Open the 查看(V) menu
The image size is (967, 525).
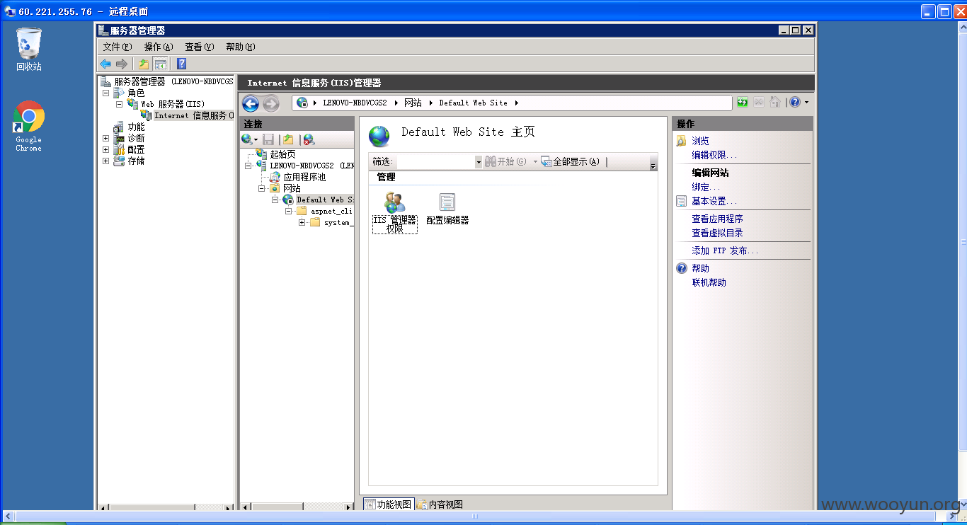coord(199,47)
